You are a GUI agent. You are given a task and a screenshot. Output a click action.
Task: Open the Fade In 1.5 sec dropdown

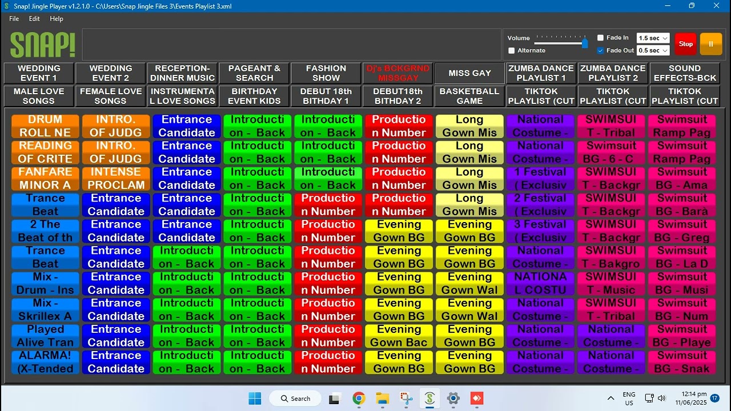click(653, 38)
